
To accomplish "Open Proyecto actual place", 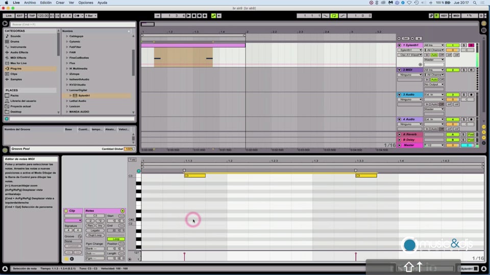I will pyautogui.click(x=20, y=106).
